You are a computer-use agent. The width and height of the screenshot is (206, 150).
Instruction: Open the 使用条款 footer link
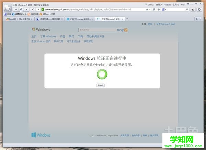136,136
